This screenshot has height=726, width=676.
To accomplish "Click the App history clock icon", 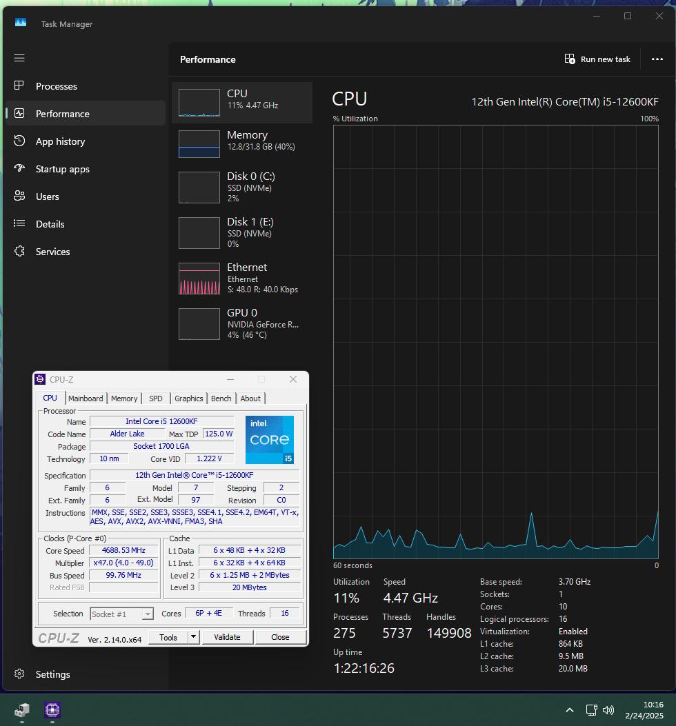I will (19, 141).
